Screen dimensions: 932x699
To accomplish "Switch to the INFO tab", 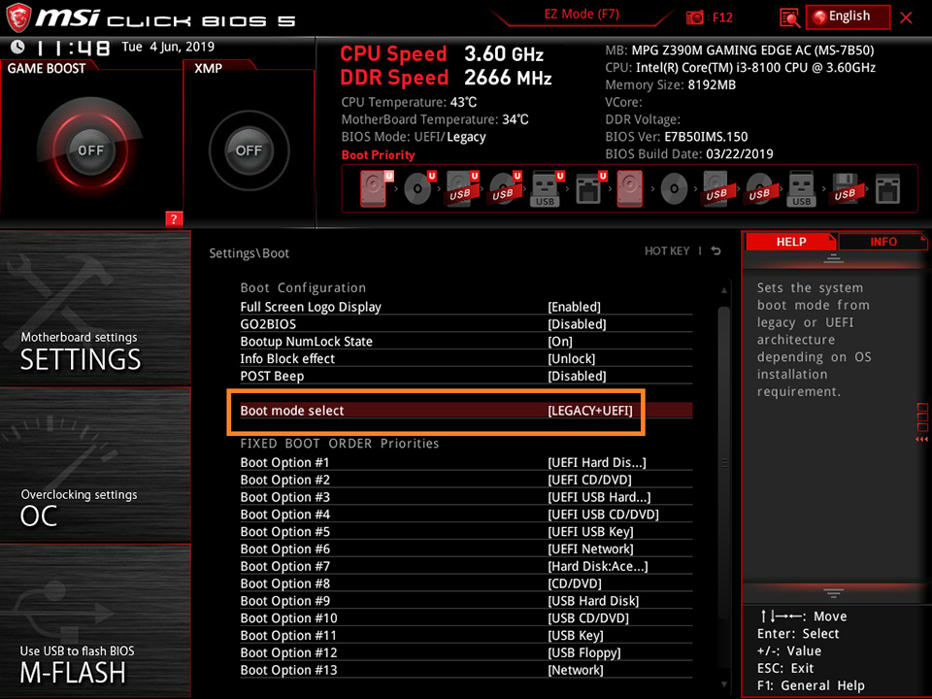I will (883, 242).
